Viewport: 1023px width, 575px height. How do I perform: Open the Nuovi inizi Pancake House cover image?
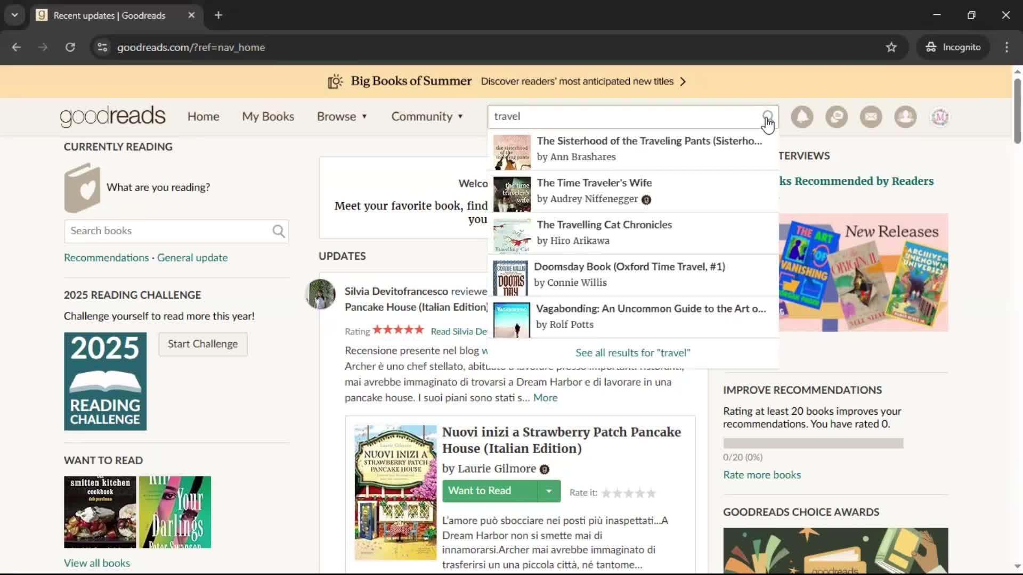tap(395, 492)
